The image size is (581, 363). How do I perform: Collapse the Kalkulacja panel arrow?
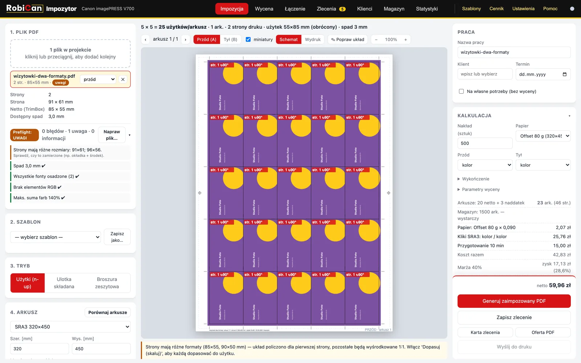(569, 116)
